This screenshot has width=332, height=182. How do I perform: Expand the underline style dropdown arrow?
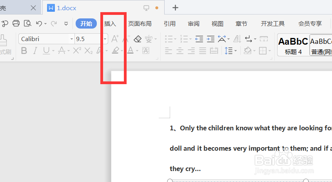tap(53, 51)
